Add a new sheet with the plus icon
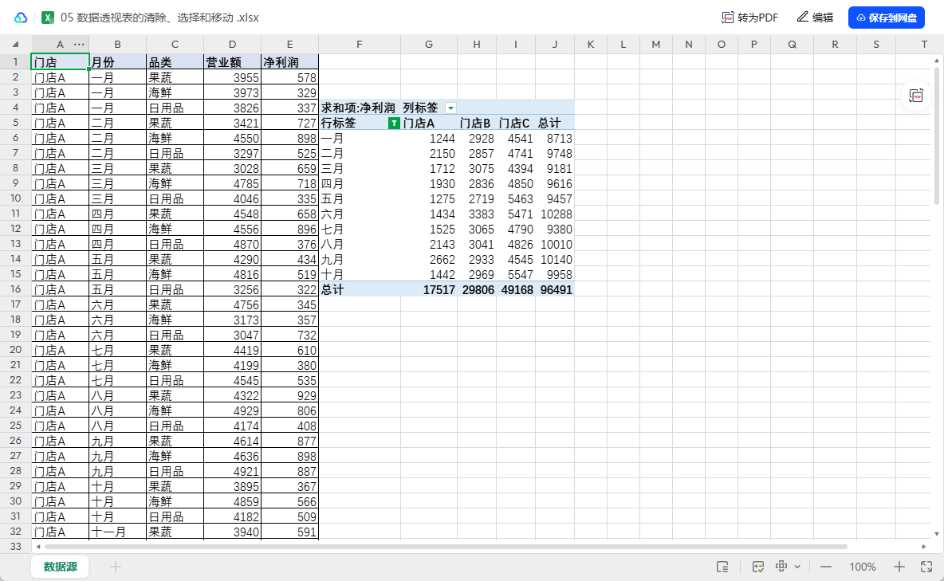The image size is (944, 581). [x=116, y=566]
